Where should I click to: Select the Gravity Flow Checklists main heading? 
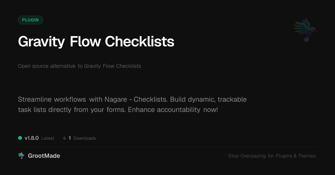click(96, 42)
